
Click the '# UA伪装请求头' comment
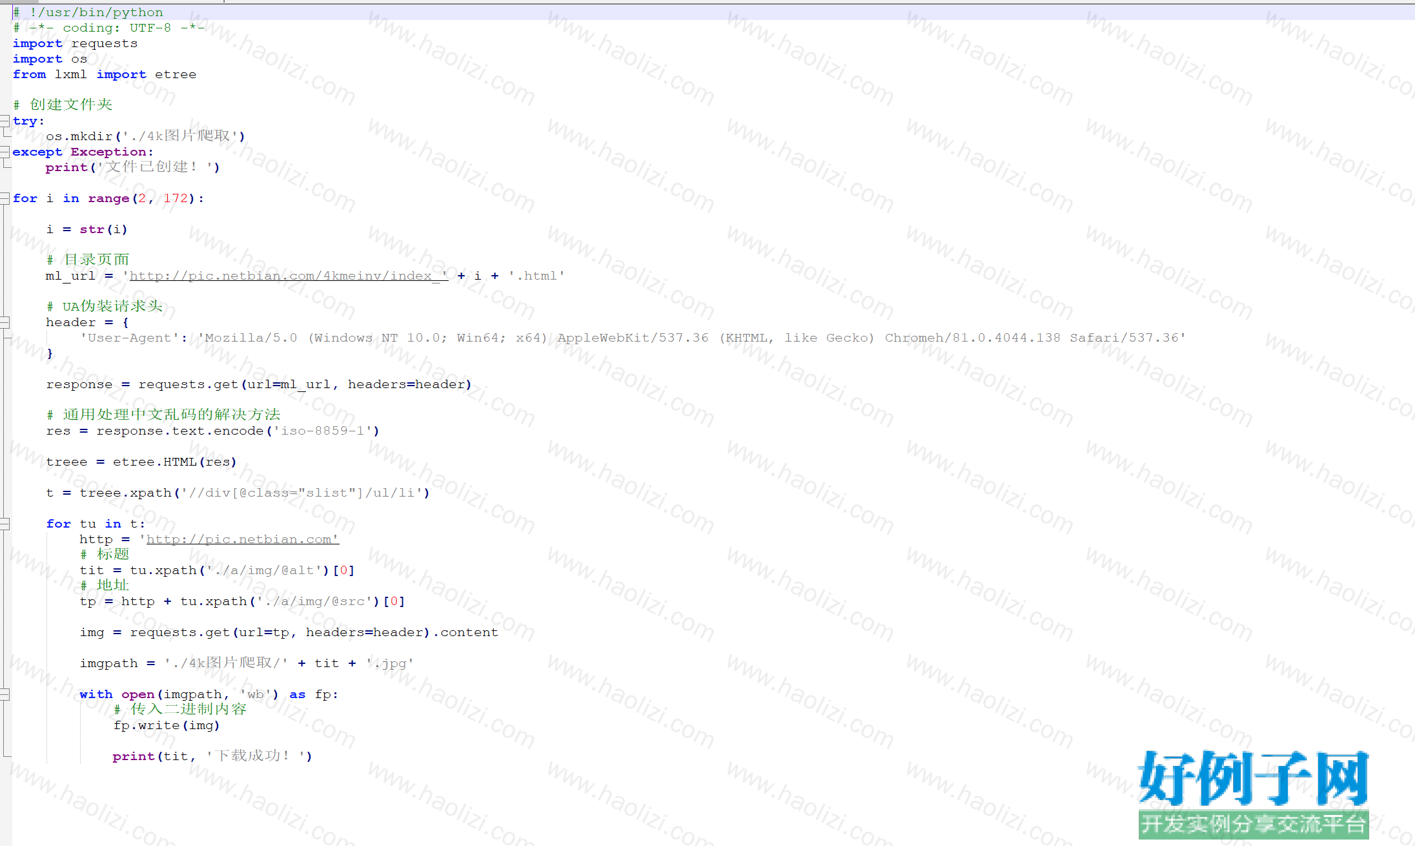click(x=104, y=306)
